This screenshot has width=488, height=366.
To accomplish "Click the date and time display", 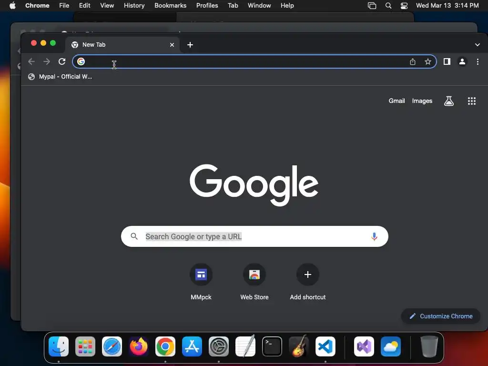I will pyautogui.click(x=447, y=5).
